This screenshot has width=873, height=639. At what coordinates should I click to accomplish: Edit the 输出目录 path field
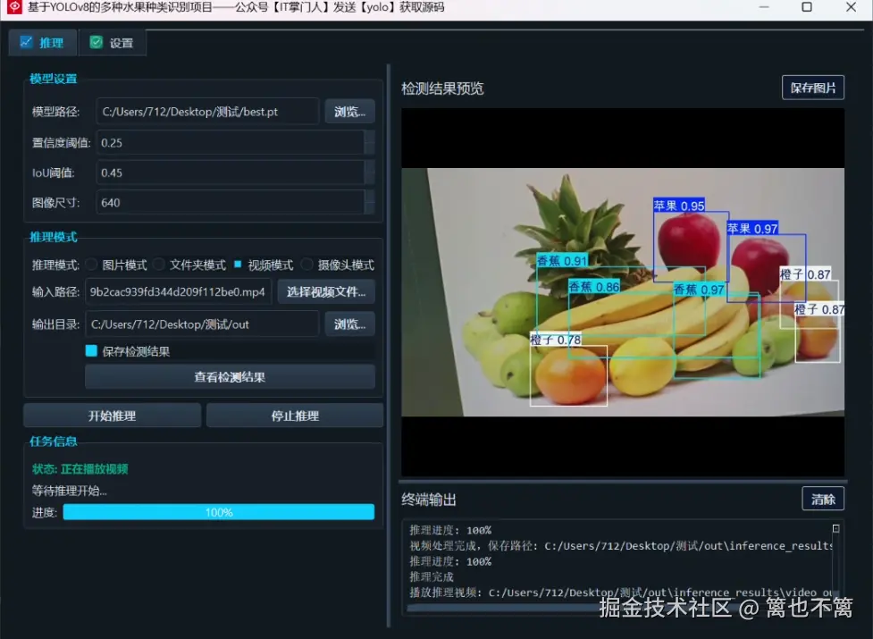pyautogui.click(x=202, y=324)
